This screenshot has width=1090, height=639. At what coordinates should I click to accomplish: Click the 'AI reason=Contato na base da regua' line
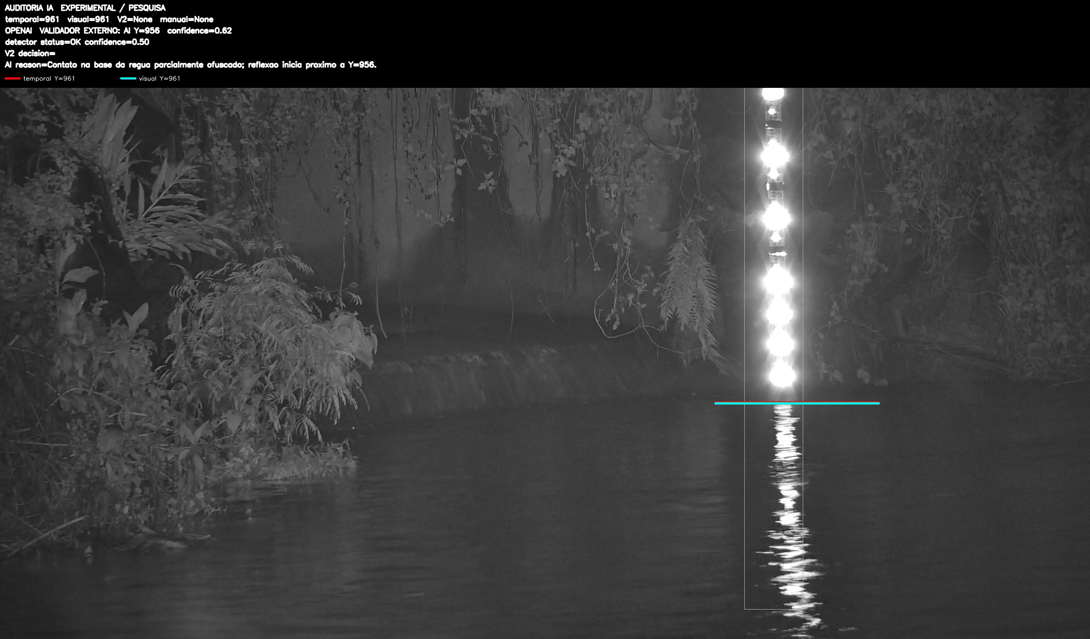point(190,65)
